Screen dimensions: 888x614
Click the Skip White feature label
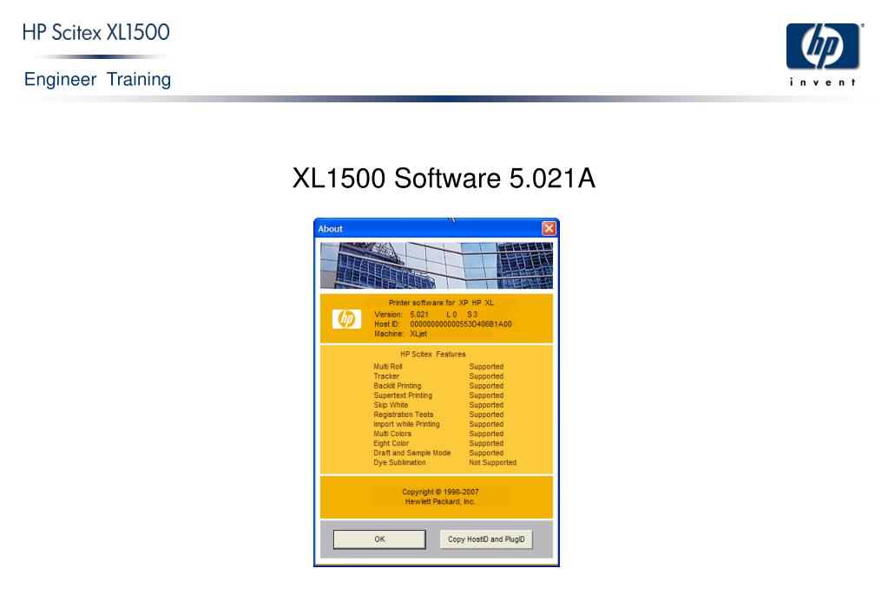coord(391,405)
